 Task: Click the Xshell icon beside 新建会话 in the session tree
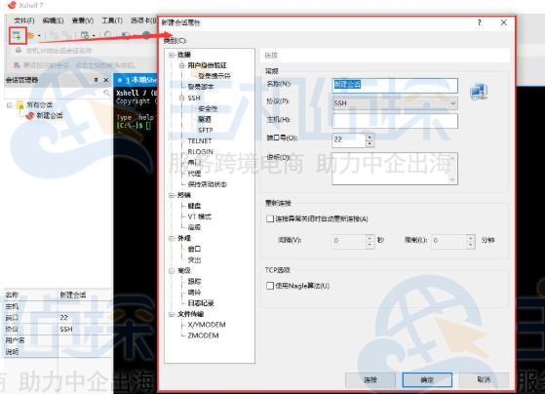click(x=30, y=115)
